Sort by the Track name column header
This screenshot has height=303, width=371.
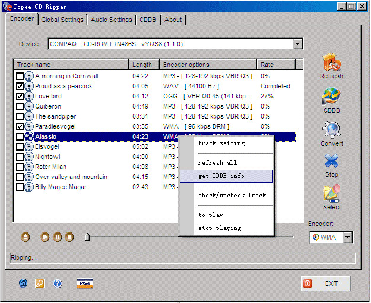point(71,65)
